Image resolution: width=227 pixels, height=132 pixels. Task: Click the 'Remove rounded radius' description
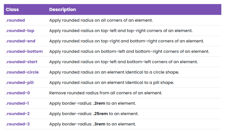coord(106,93)
